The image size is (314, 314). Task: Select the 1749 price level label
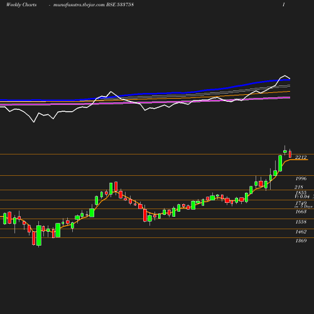(x=301, y=203)
